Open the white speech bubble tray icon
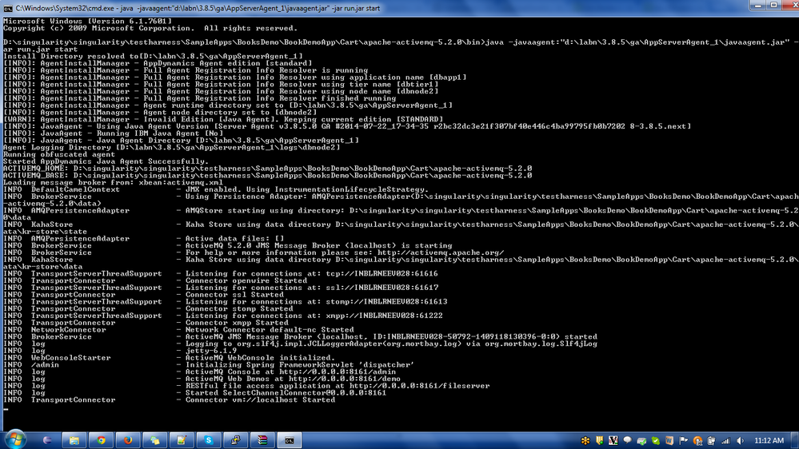Screen dimensions: 799x449 pos(627,441)
